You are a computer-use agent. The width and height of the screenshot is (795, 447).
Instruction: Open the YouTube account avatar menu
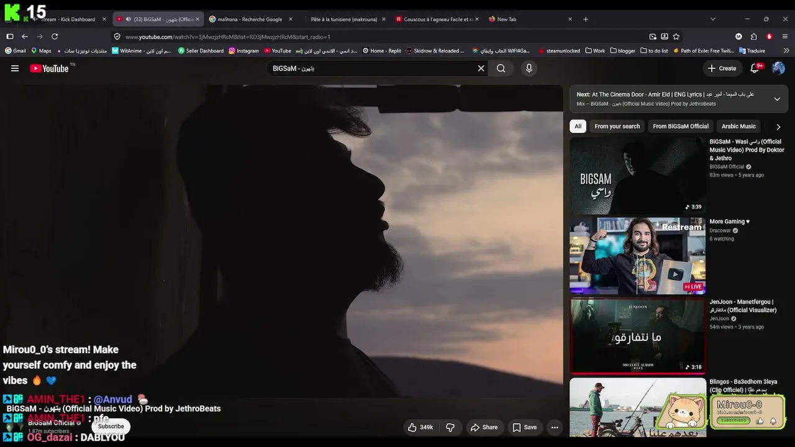(778, 68)
